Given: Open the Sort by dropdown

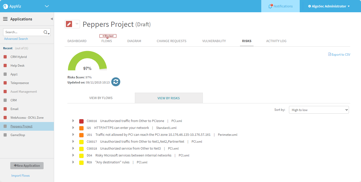Looking at the screenshot, I should pos(319,110).
